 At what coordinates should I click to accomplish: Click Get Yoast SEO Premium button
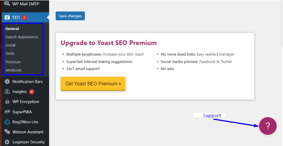pos(93,84)
